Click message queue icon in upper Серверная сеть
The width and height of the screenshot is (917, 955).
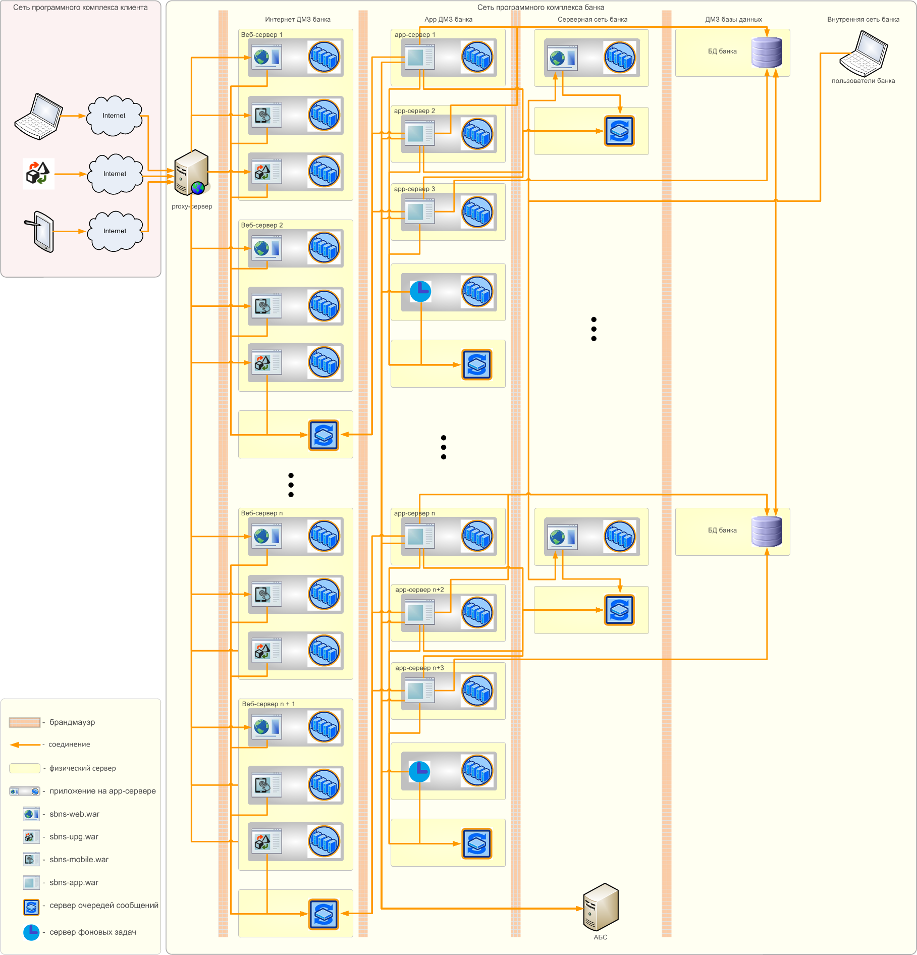619,131
